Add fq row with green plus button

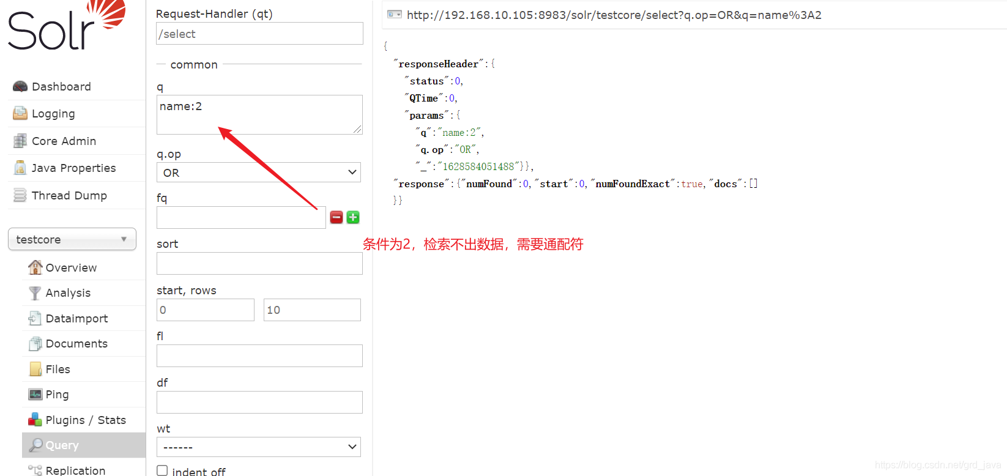tap(353, 217)
